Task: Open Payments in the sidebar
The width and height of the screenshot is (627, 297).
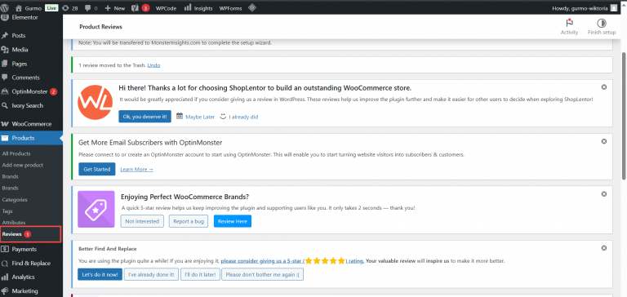Action: (24, 249)
